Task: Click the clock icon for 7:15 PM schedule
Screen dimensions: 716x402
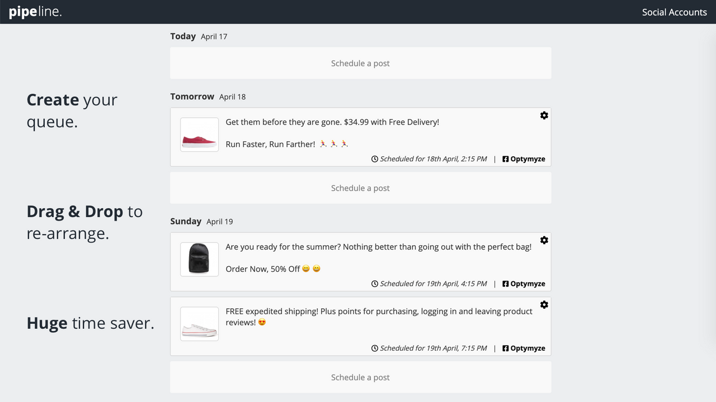Action: [375, 348]
